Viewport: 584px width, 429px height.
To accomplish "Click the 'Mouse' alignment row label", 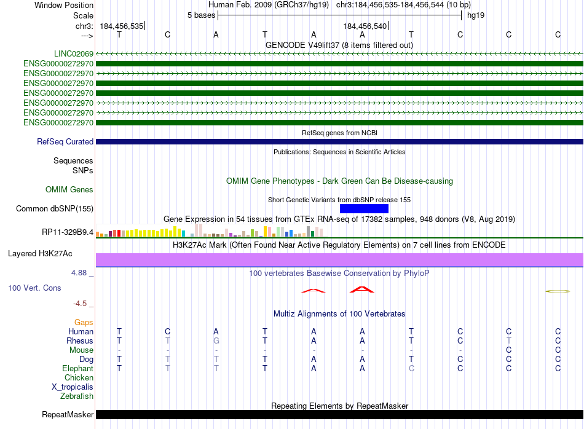I will (81, 350).
